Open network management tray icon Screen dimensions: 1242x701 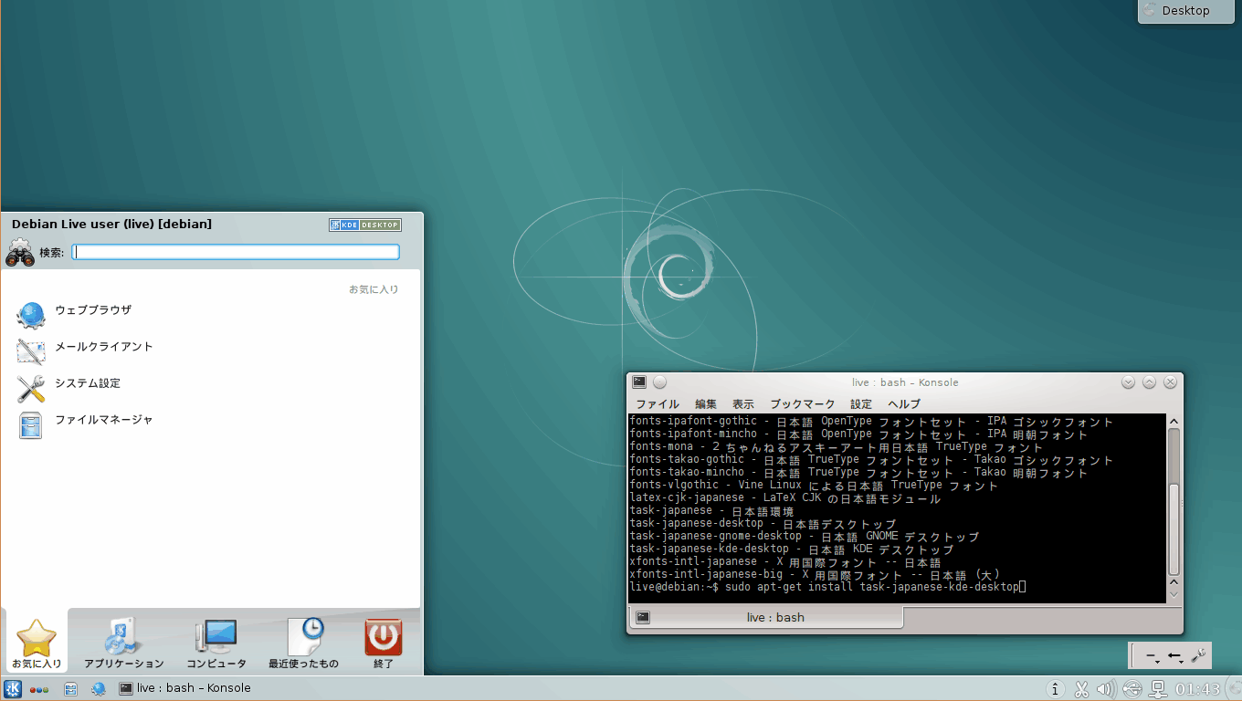click(1158, 689)
